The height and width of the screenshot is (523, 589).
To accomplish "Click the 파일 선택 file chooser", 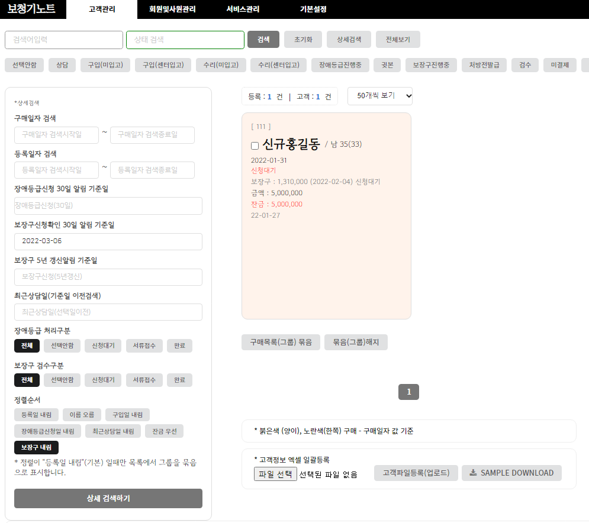I will point(275,474).
